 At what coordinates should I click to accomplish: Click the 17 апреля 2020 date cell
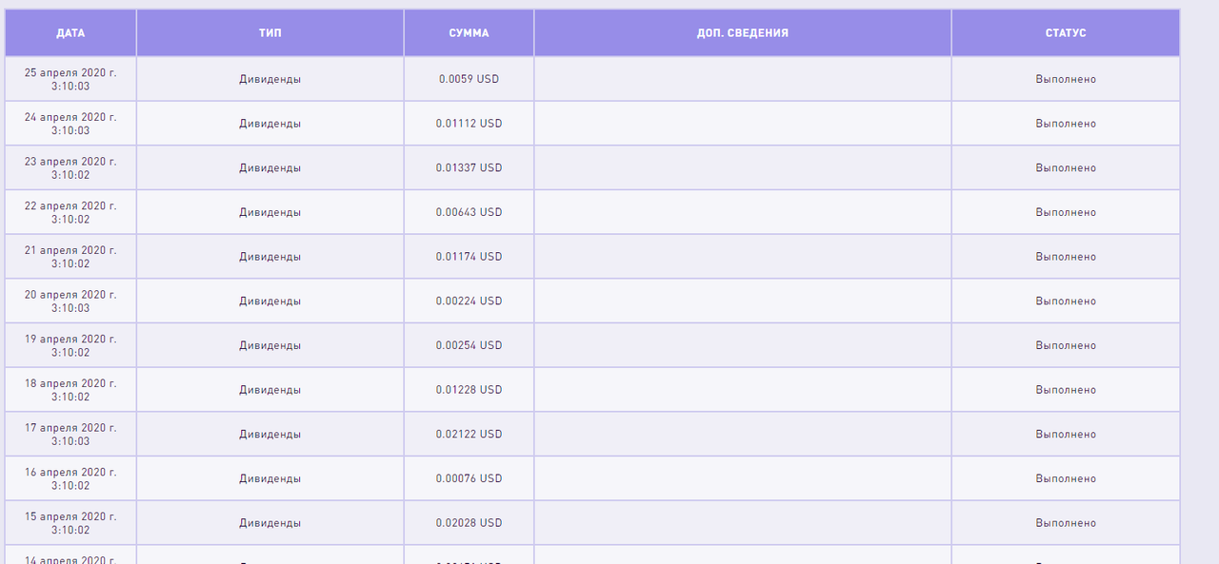tap(70, 435)
